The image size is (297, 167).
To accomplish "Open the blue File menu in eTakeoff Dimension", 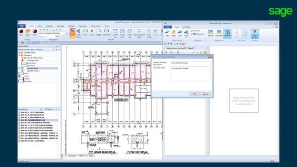I will click(x=22, y=26).
